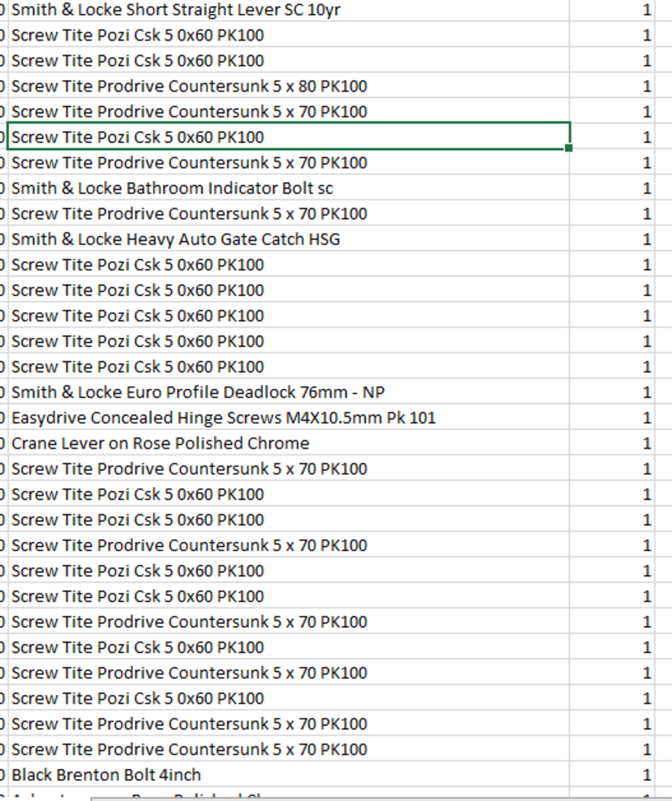This screenshot has height=801, width=672.
Task: Click the fill handle of the green-bordered cell
Action: pos(568,148)
